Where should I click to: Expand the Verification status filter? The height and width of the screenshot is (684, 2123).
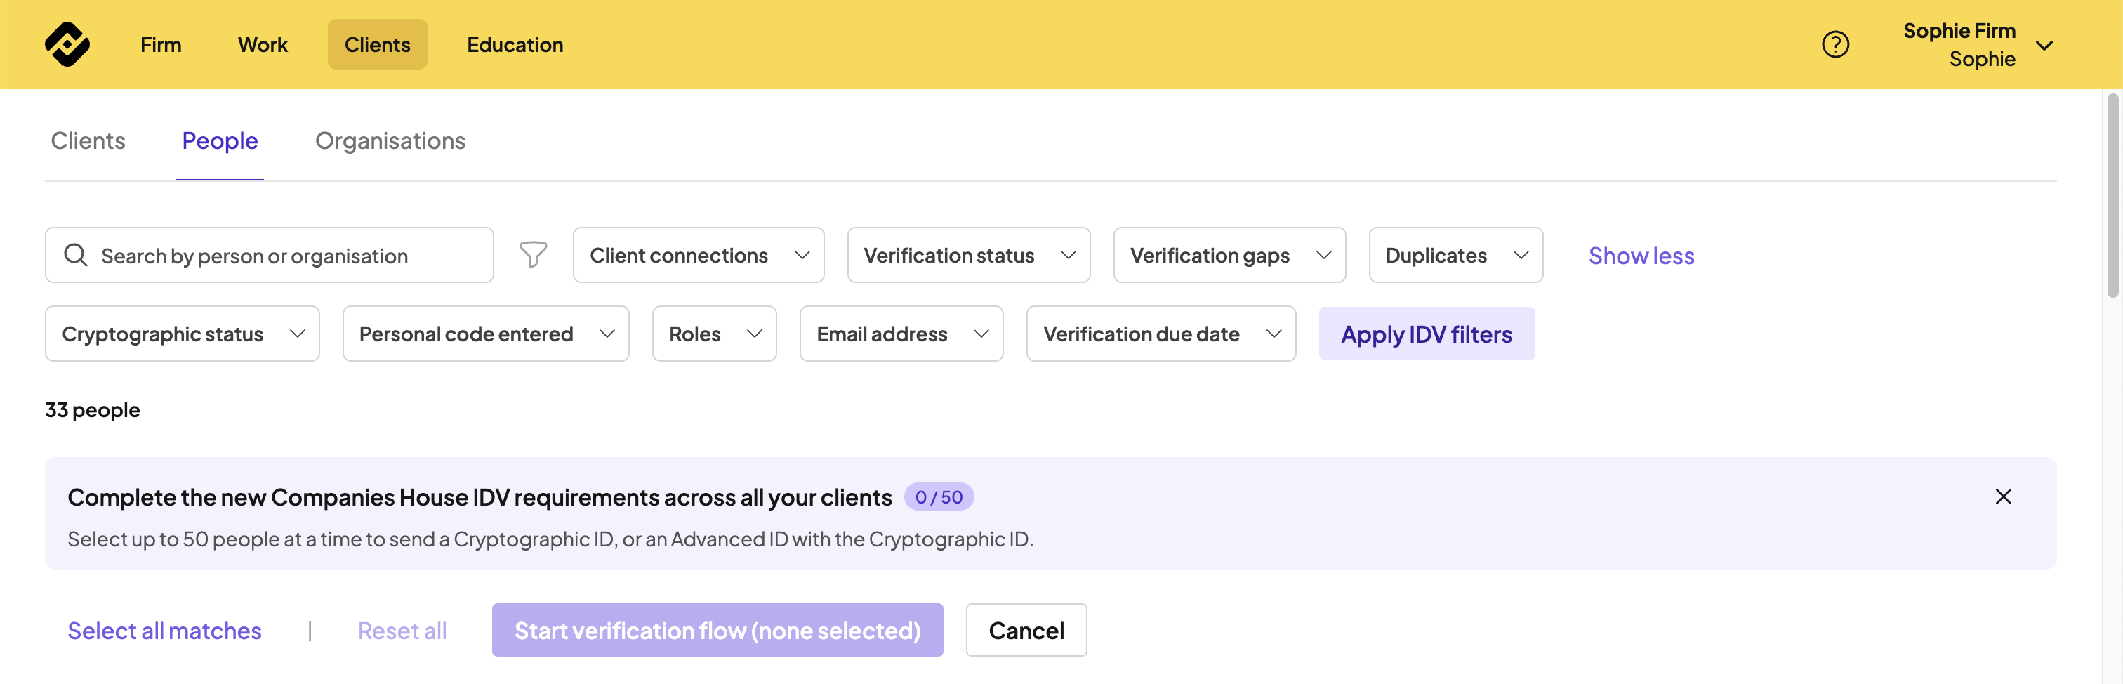point(968,256)
